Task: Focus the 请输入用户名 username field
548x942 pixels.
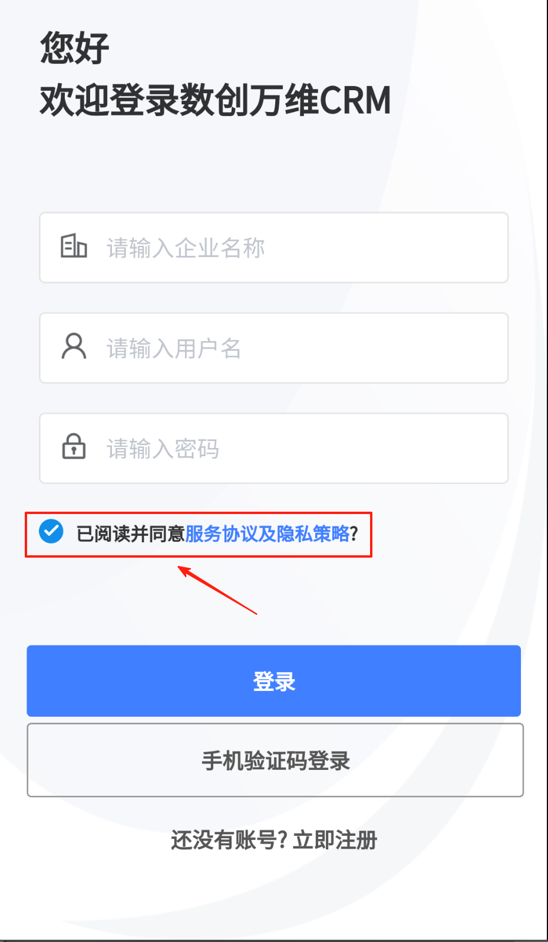Action: coord(274,348)
